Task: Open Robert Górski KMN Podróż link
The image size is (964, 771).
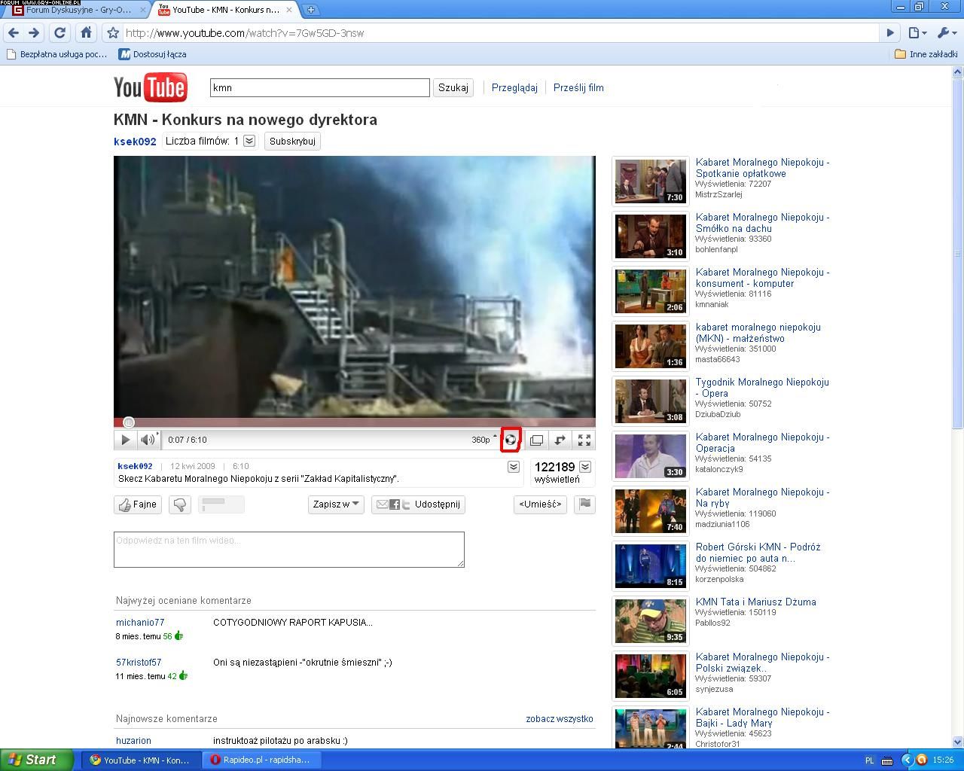Action: point(758,553)
